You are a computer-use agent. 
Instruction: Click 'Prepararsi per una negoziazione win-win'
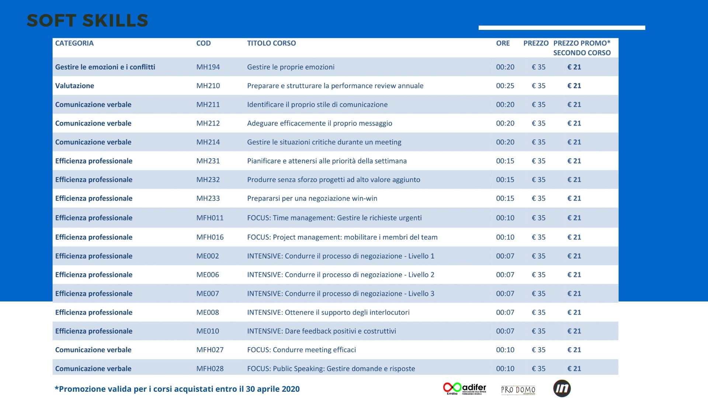tap(312, 199)
